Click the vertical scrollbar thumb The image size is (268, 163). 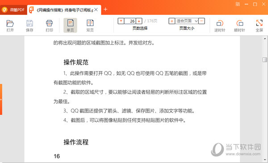(x=264, y=60)
